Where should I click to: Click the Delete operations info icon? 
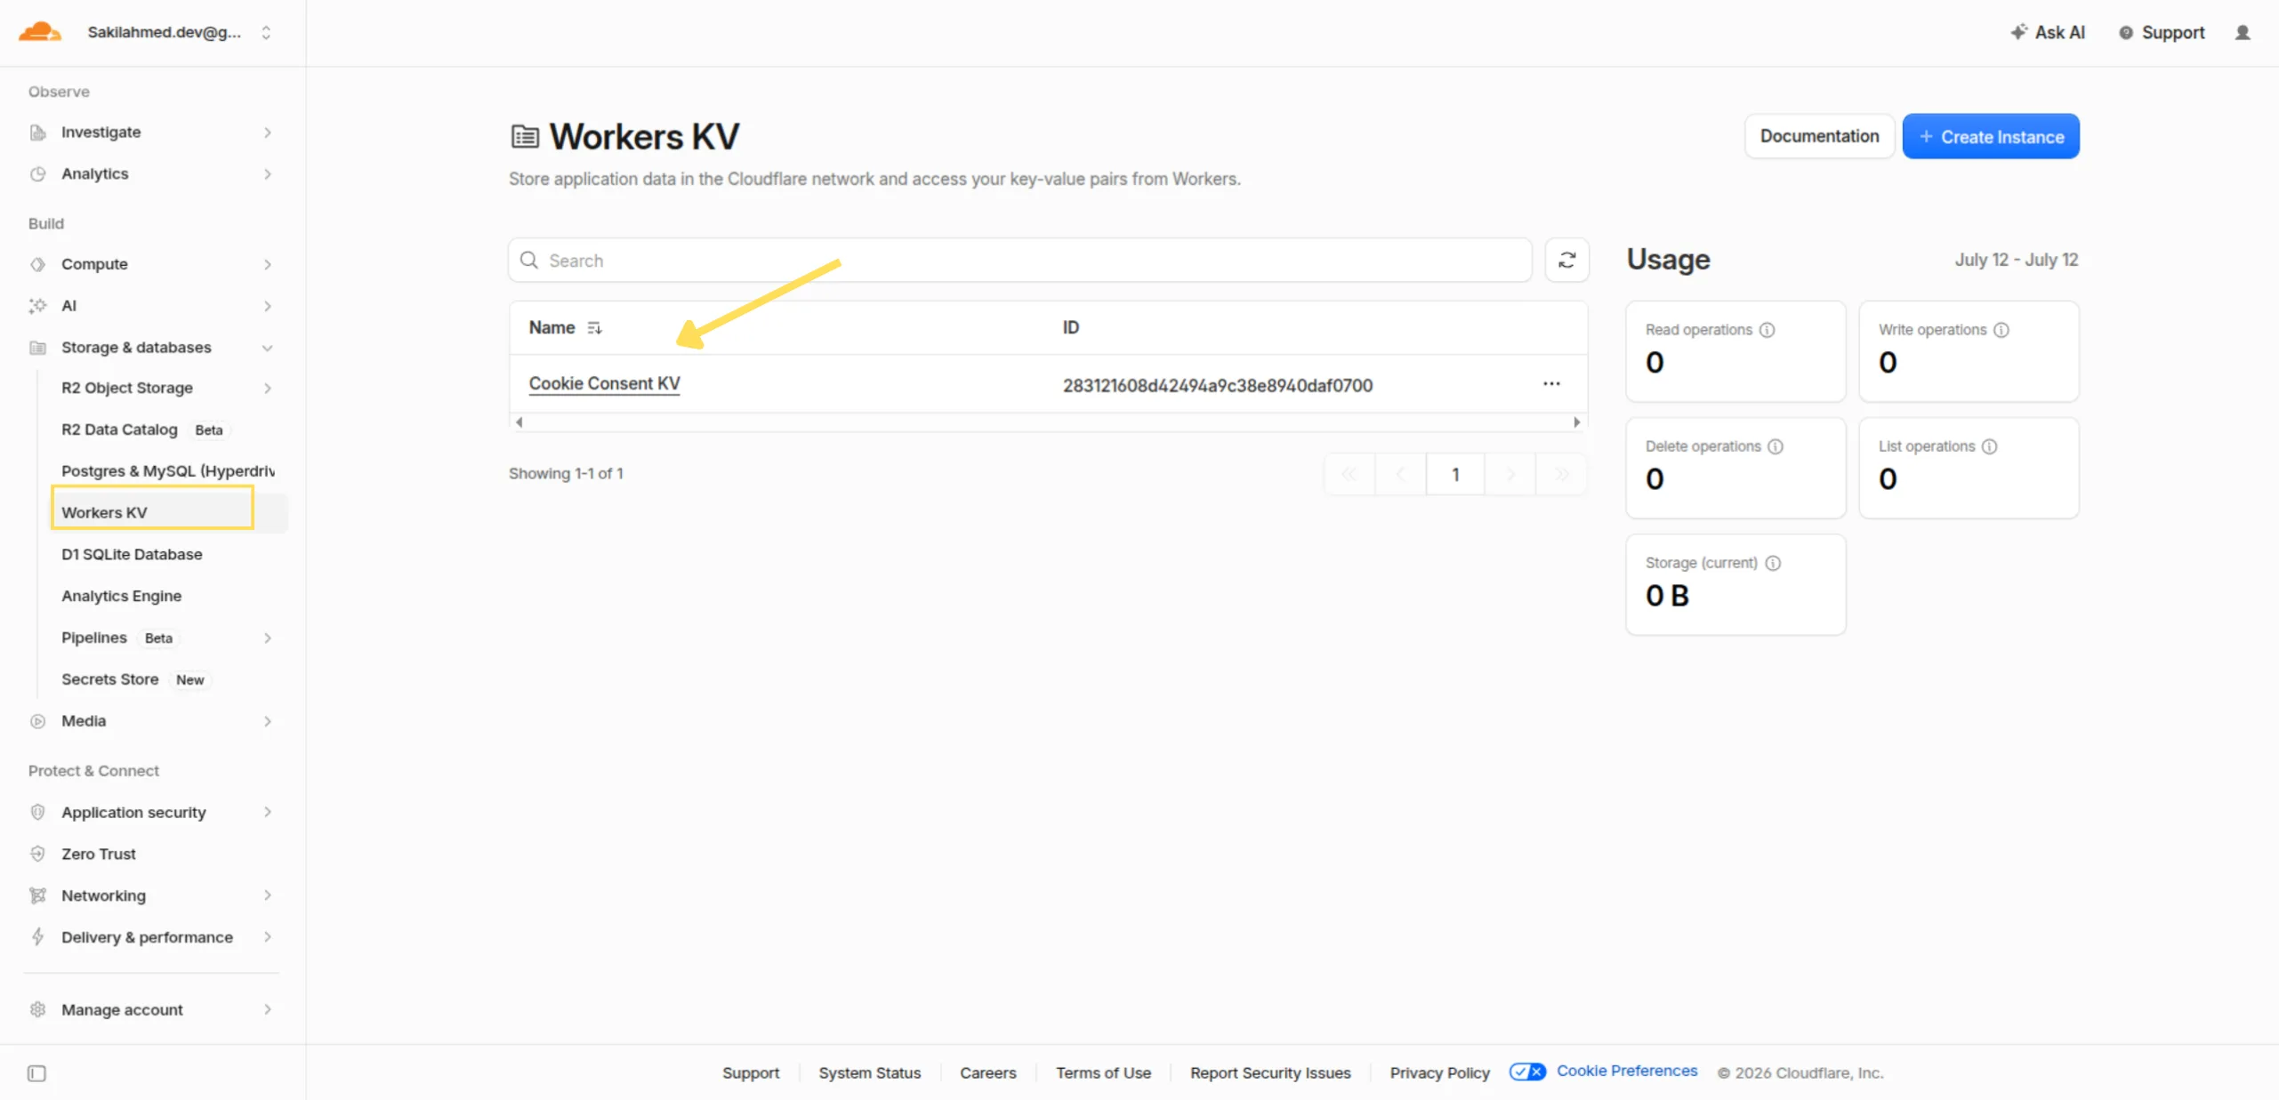pyautogui.click(x=1775, y=446)
